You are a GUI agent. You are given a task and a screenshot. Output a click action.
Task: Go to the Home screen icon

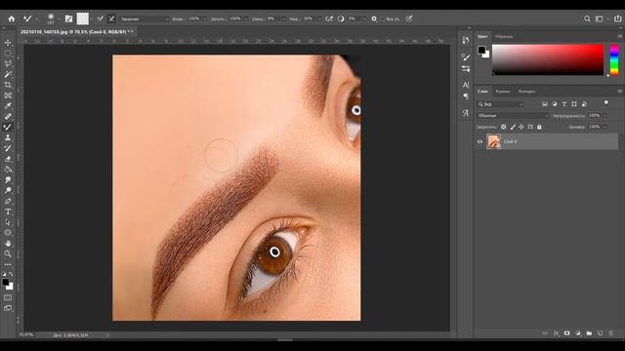pyautogui.click(x=12, y=19)
